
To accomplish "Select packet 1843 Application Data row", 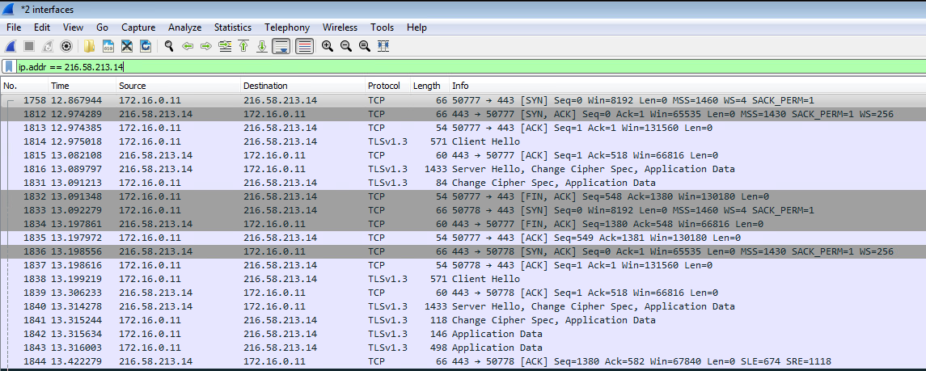I will click(x=463, y=348).
